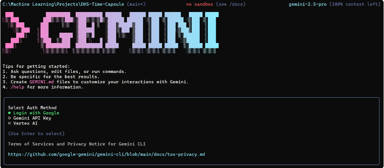The width and height of the screenshot is (384, 168).
Task: Click the (see /docs) hint text
Action: click(x=231, y=5)
